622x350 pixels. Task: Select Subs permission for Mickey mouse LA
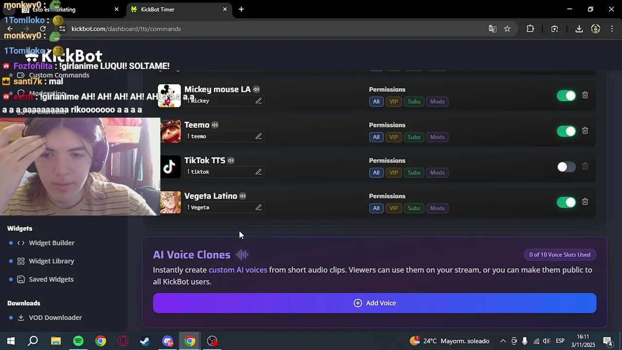[x=414, y=102]
